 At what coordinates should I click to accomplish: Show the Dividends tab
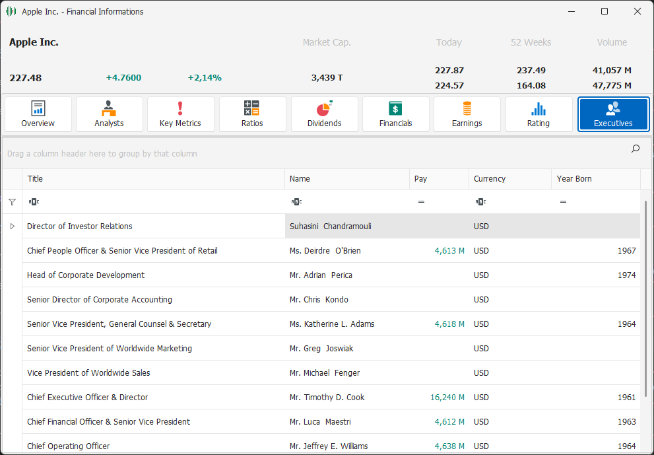point(324,114)
